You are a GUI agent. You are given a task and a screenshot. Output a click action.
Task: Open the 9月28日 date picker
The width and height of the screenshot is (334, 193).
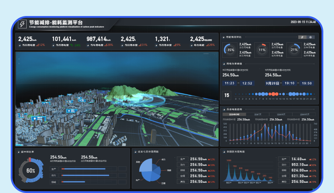click(x=272, y=83)
